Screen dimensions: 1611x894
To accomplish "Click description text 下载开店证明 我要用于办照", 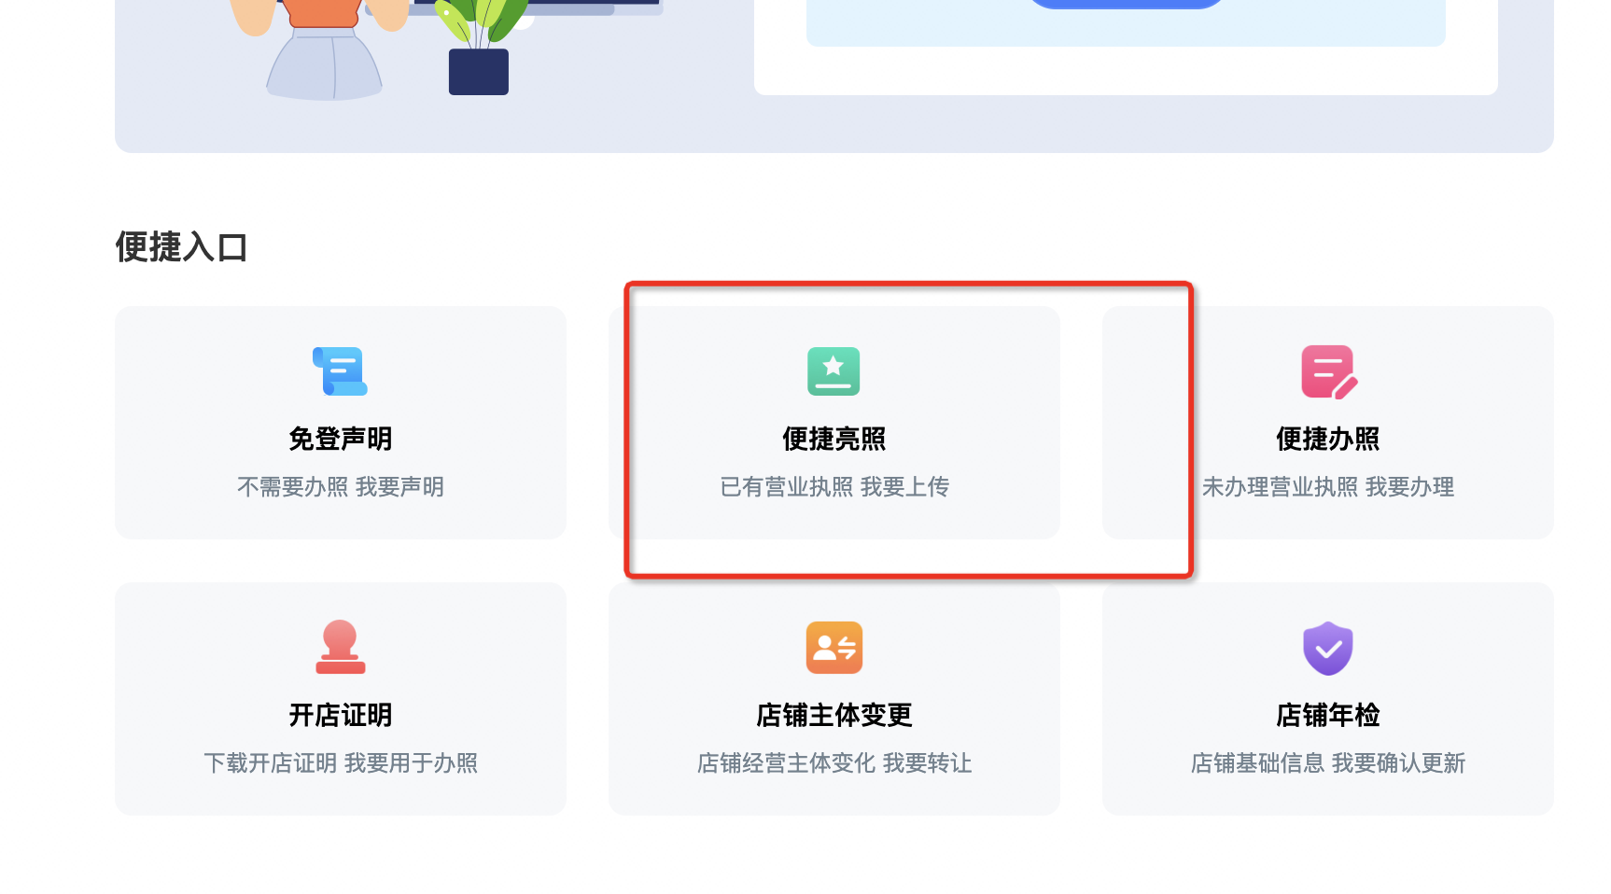I will point(341,763).
